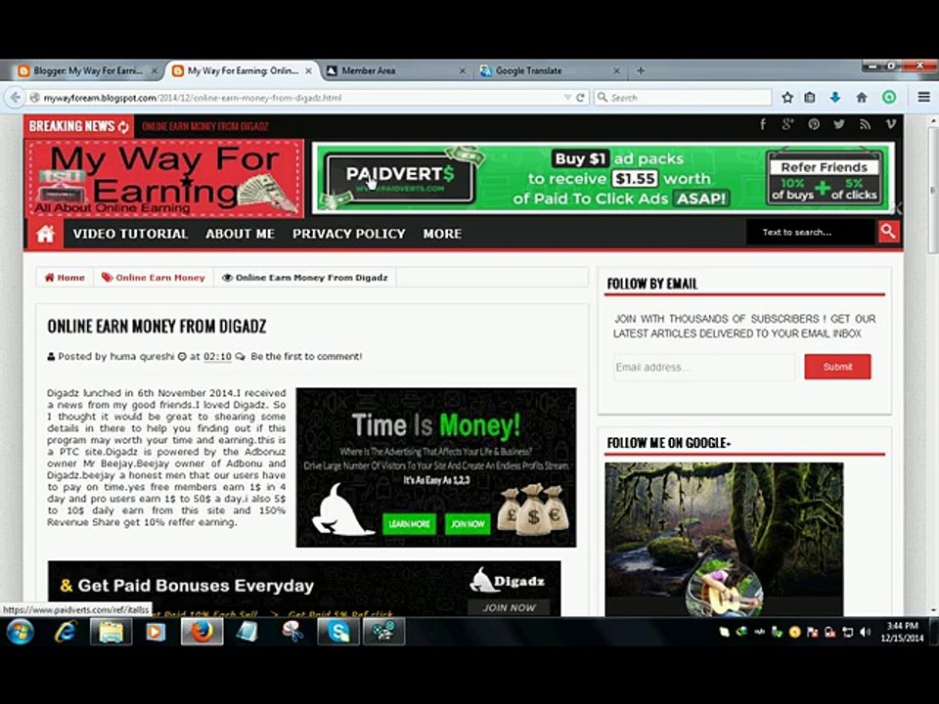Image resolution: width=939 pixels, height=704 pixels.
Task: Click the page vertical scrollbar thumb
Action: [932, 191]
